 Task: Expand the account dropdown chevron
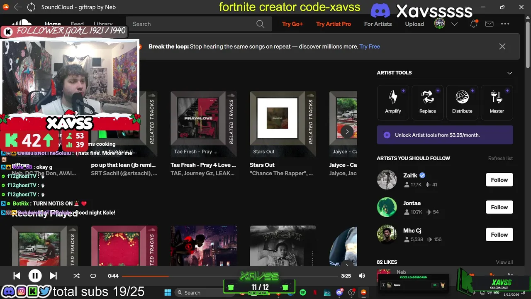454,24
